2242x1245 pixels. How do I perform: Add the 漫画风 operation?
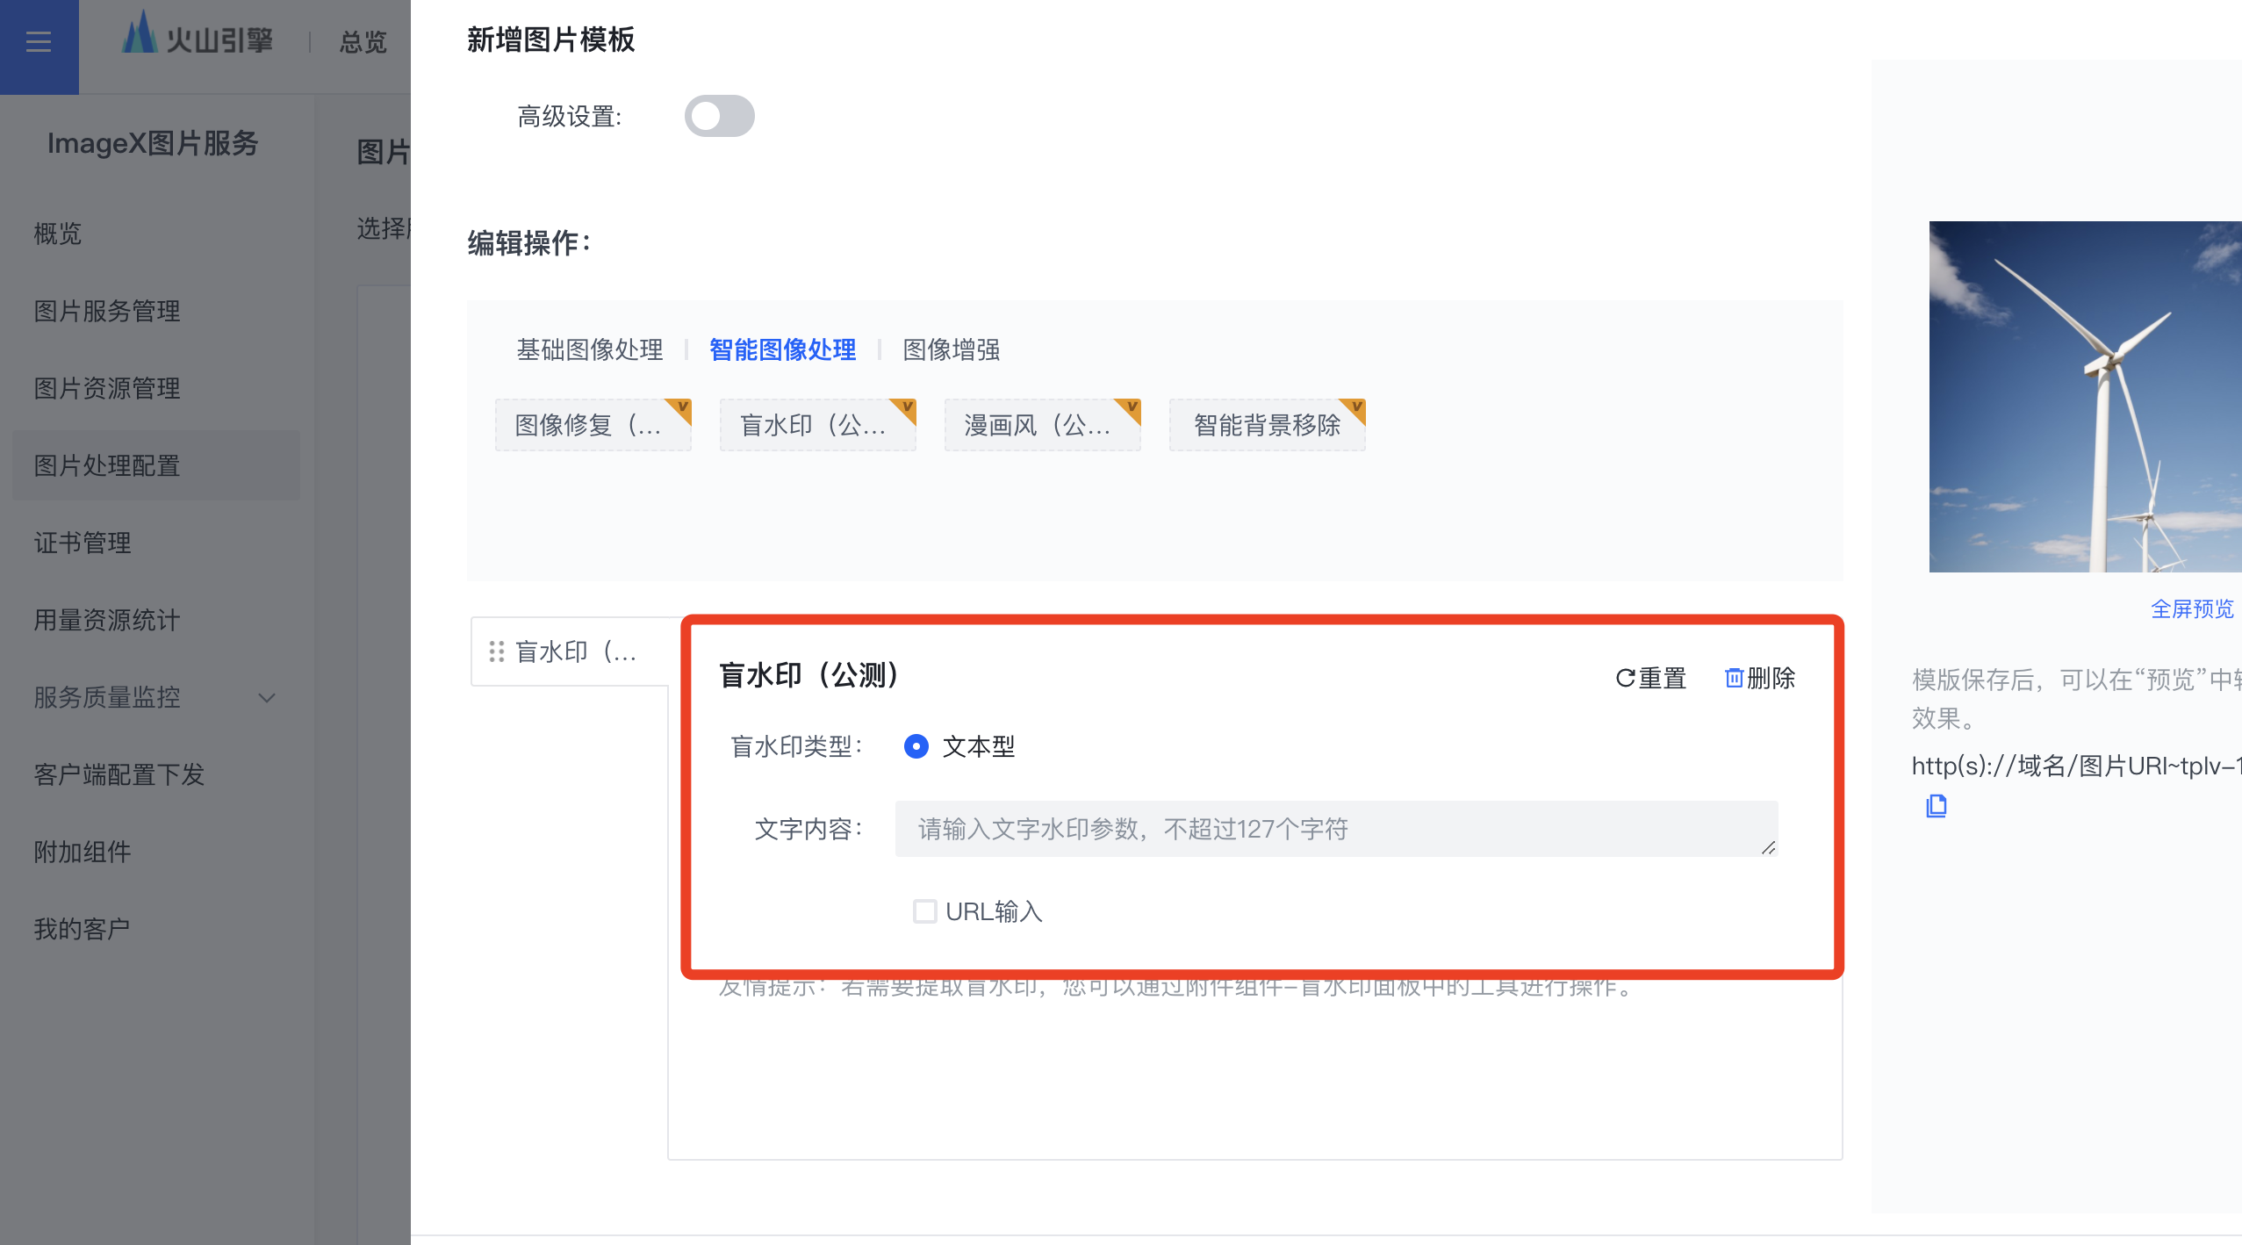(1042, 425)
